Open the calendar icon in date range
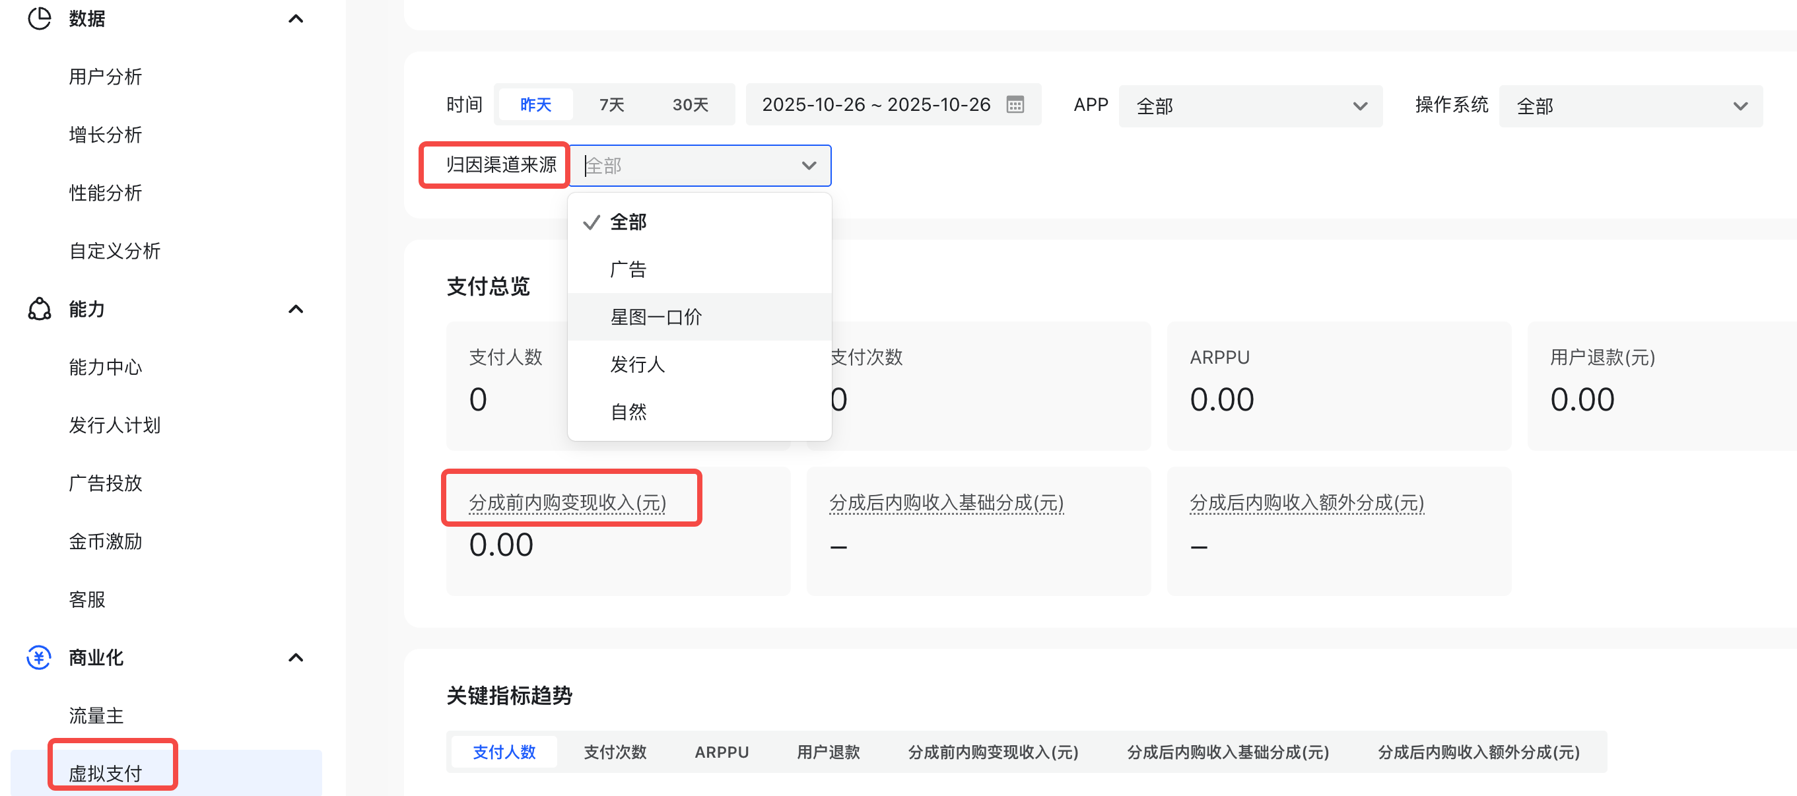1797x796 pixels. [1015, 105]
